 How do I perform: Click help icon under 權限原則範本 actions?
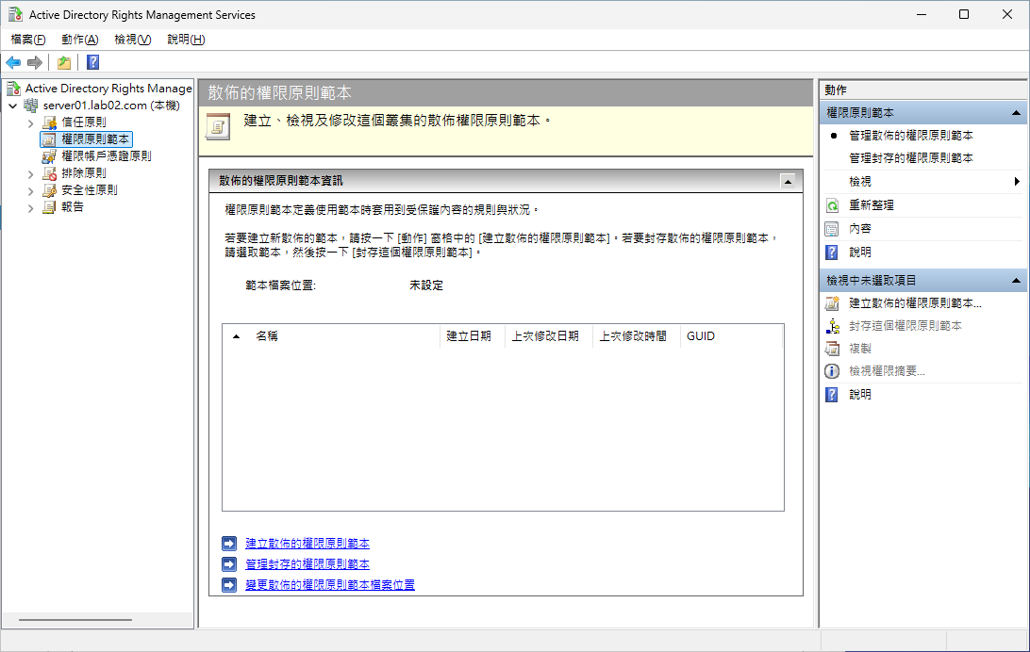coord(832,253)
